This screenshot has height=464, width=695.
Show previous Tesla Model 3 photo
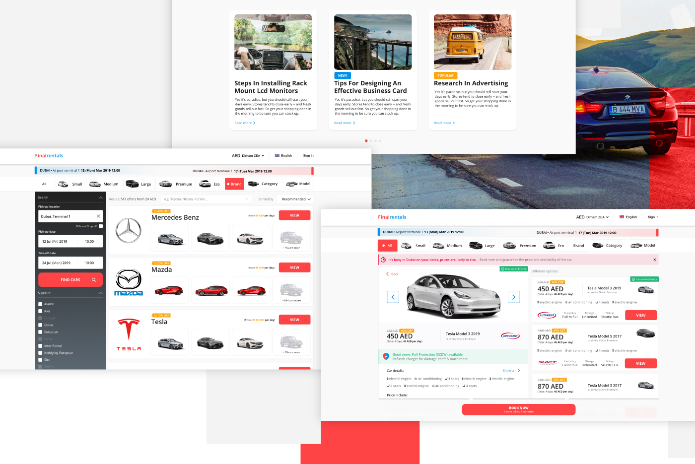pyautogui.click(x=393, y=297)
